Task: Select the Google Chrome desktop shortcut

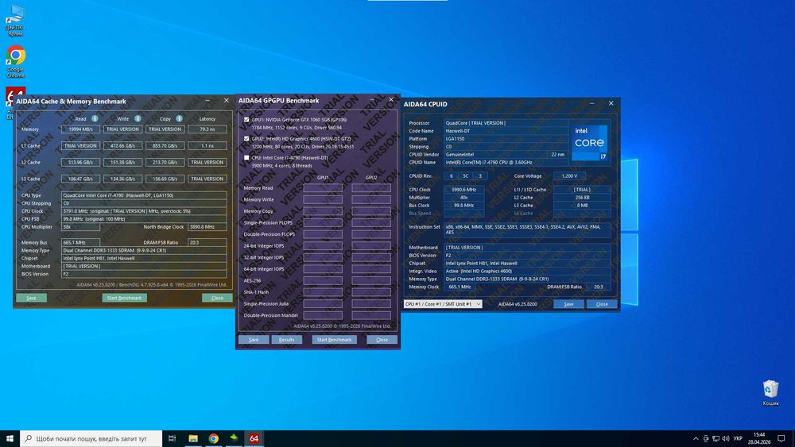Action: coord(15,62)
